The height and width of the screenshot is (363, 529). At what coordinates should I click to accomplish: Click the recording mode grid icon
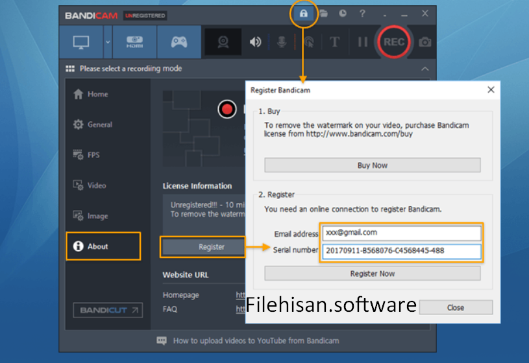pyautogui.click(x=70, y=69)
